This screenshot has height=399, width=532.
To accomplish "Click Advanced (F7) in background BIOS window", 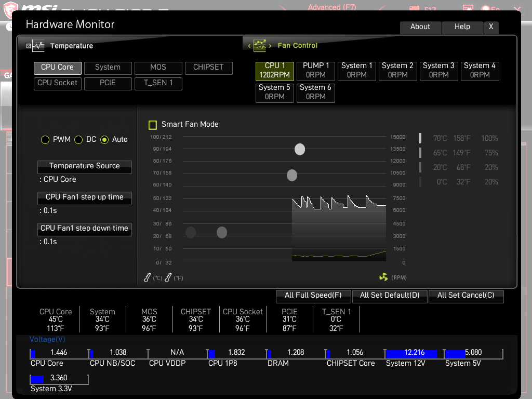I will tap(332, 7).
